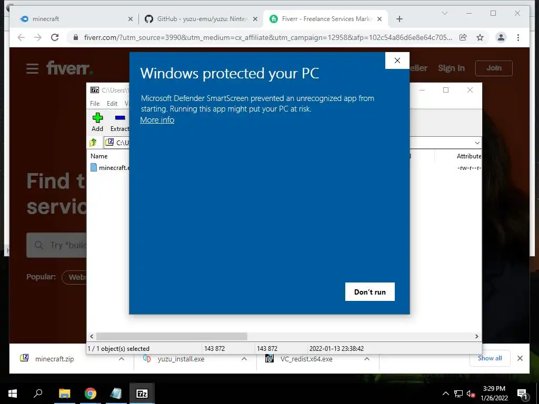Open Windows taskbar search
Screen dimensions: 539x404
coord(38,393)
